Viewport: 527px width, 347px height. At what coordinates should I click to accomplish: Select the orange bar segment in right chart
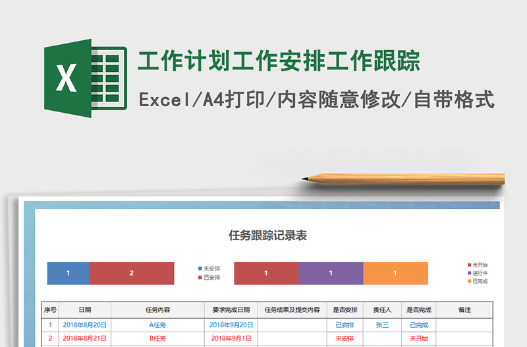point(395,273)
